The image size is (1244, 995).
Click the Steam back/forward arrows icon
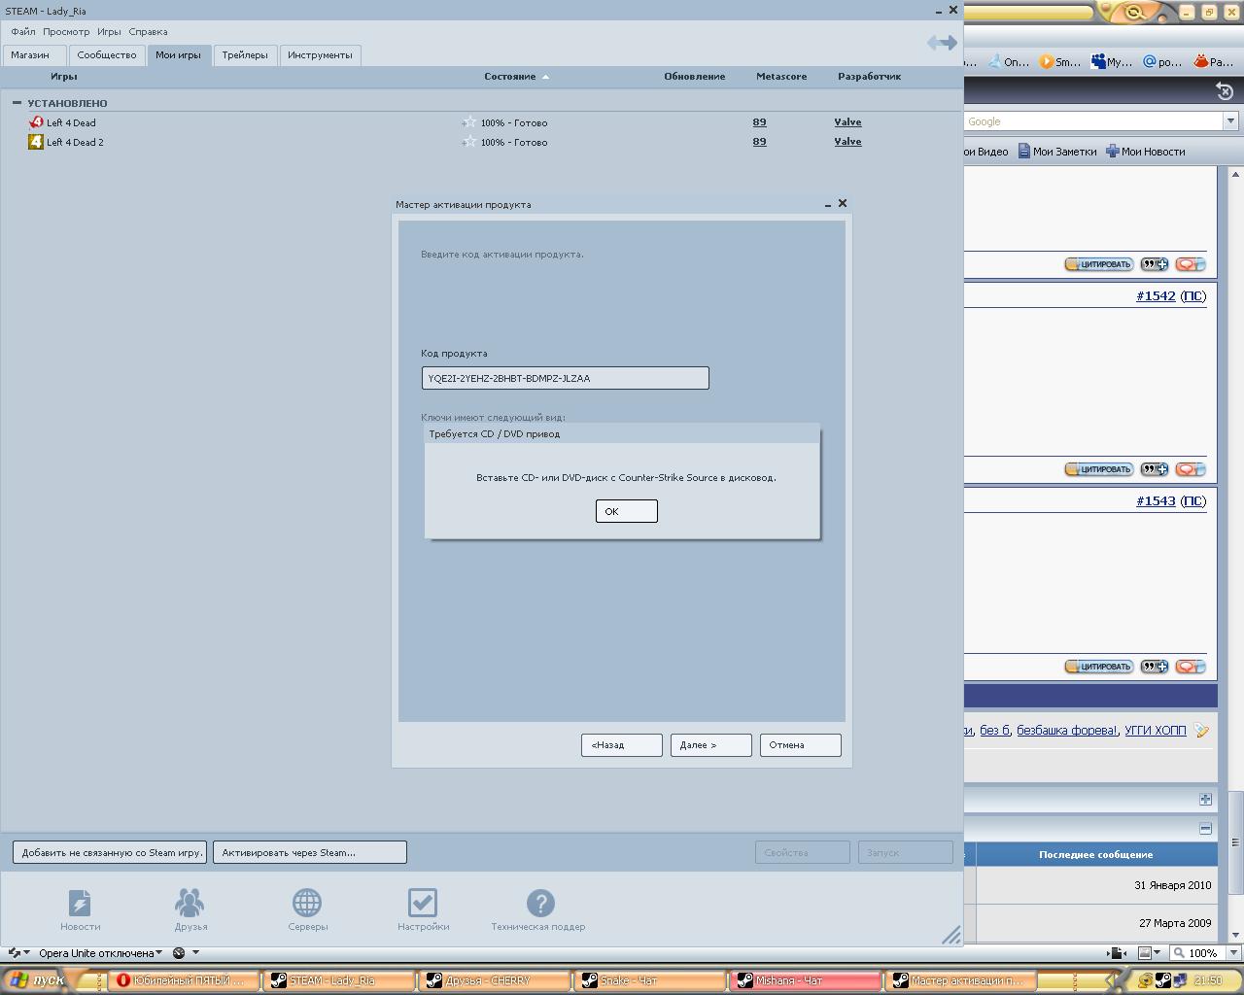pos(942,42)
